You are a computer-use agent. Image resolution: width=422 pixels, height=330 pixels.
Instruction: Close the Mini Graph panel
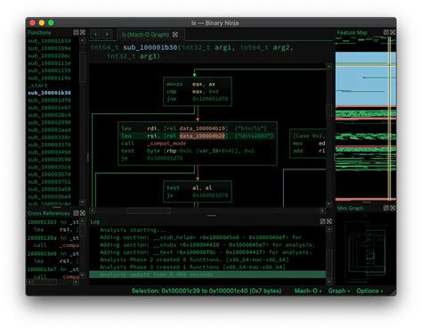coord(393,208)
